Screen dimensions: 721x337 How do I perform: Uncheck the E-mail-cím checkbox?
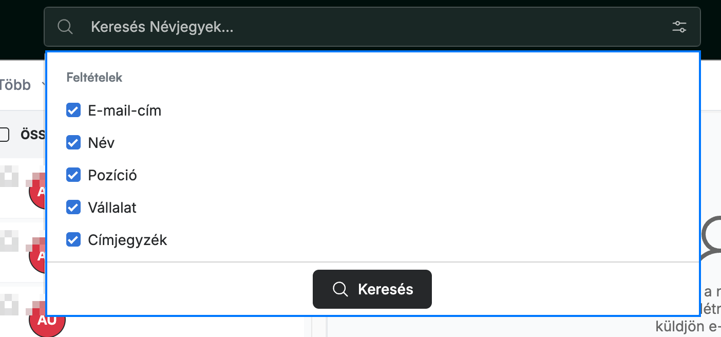tap(73, 110)
